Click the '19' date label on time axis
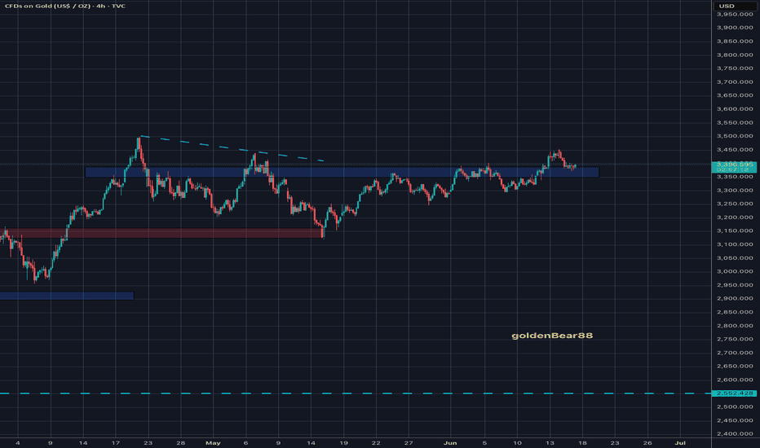 pyautogui.click(x=343, y=442)
